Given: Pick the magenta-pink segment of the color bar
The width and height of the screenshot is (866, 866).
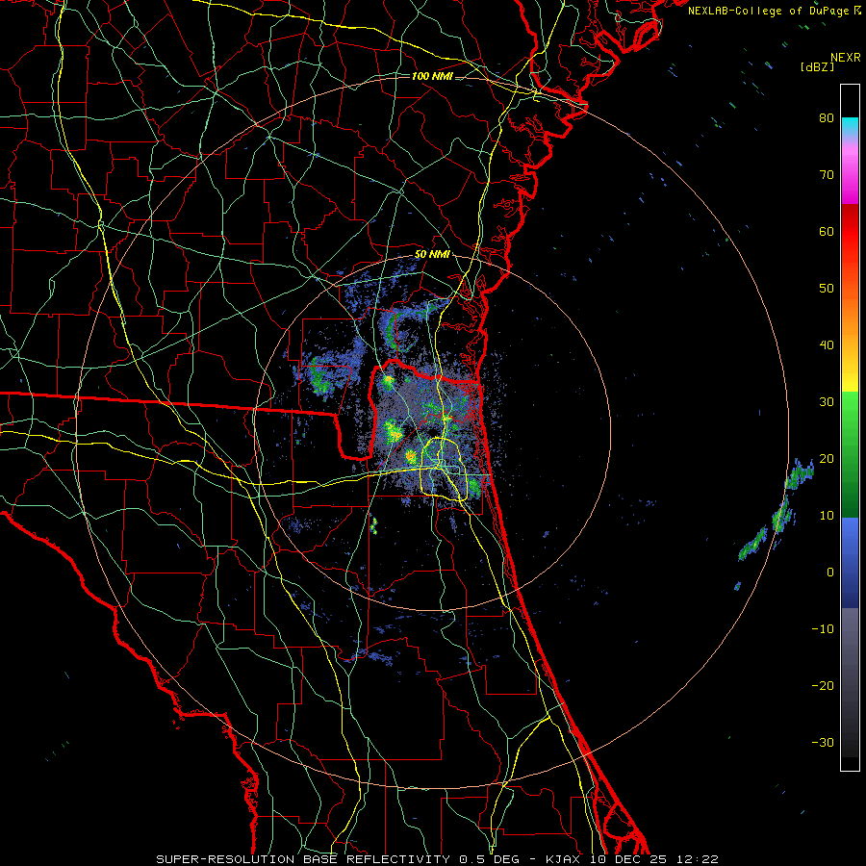Looking at the screenshot, I should point(850,177).
